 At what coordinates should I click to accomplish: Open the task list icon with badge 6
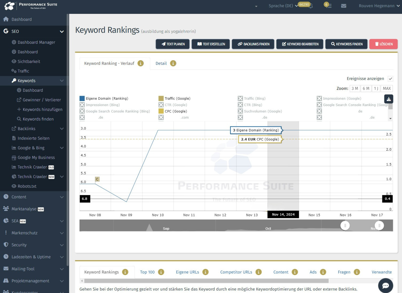[x=328, y=6]
